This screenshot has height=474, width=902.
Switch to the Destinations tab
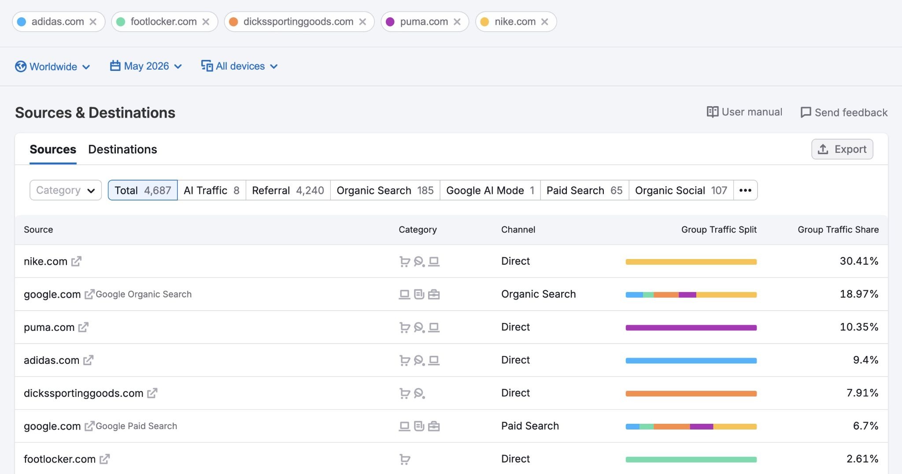tap(122, 149)
